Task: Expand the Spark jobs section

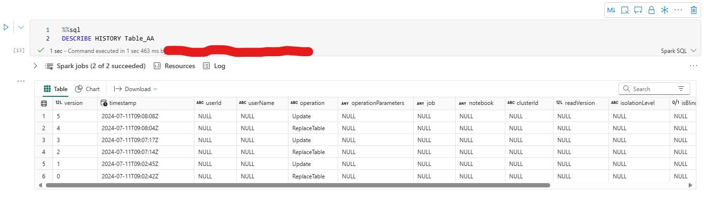Action: click(x=35, y=66)
